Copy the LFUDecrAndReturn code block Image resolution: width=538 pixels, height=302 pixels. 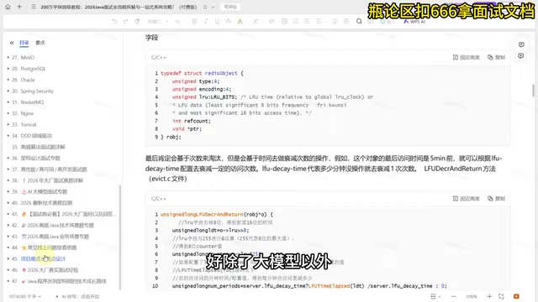496,199
